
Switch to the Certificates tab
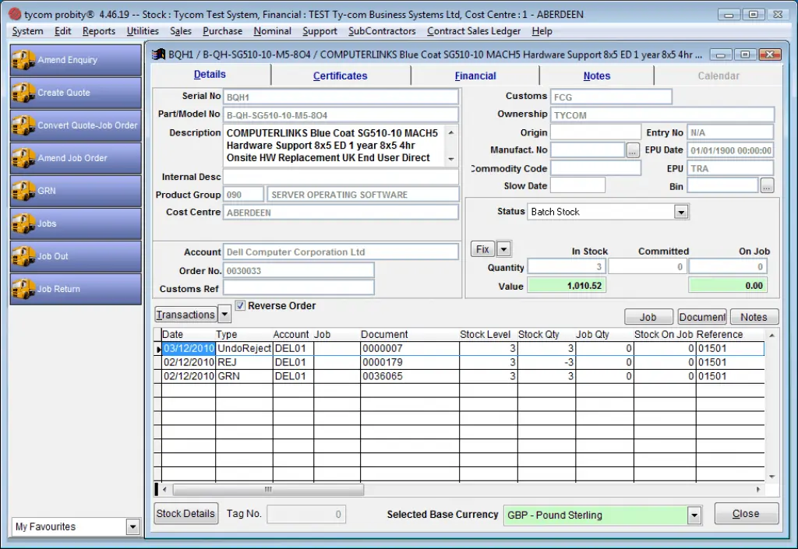pyautogui.click(x=340, y=76)
